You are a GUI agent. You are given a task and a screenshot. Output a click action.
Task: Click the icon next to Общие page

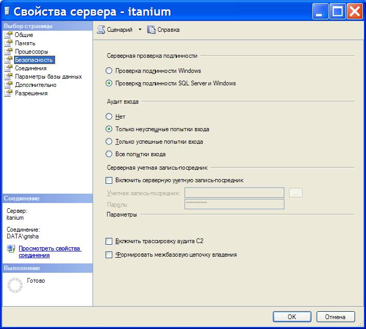click(x=8, y=35)
